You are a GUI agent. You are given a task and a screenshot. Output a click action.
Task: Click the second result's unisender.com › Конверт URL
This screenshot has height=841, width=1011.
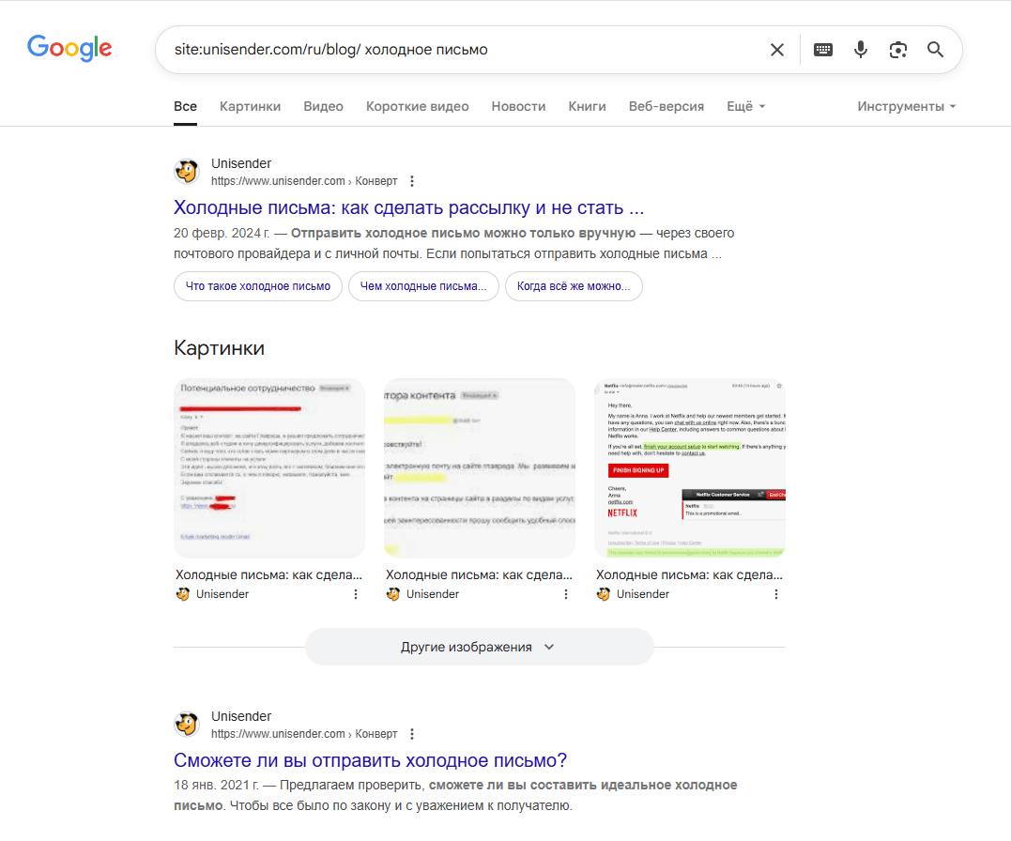pyautogui.click(x=304, y=734)
